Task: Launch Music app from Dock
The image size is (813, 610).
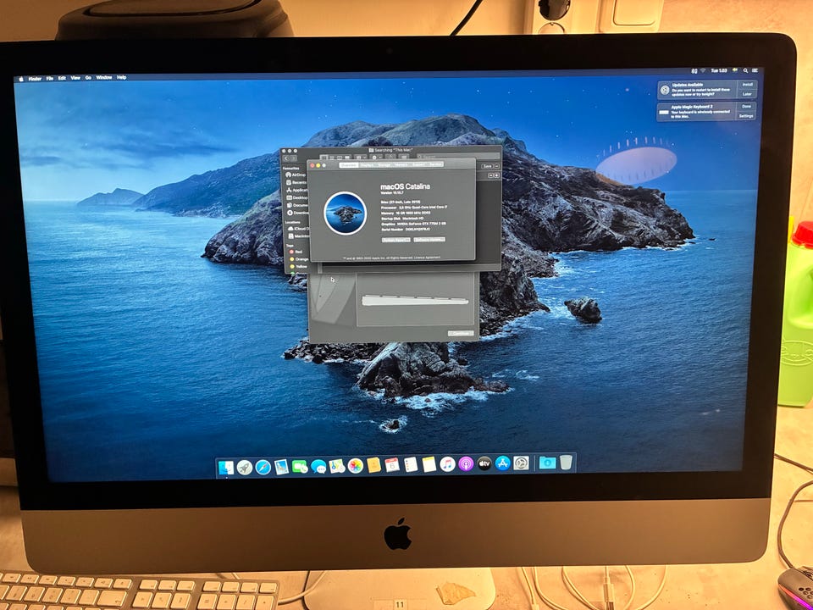Action: point(447,463)
